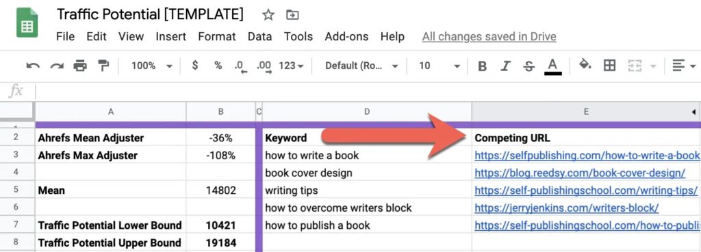
Task: Star the Traffic Potential document
Action: click(x=268, y=15)
